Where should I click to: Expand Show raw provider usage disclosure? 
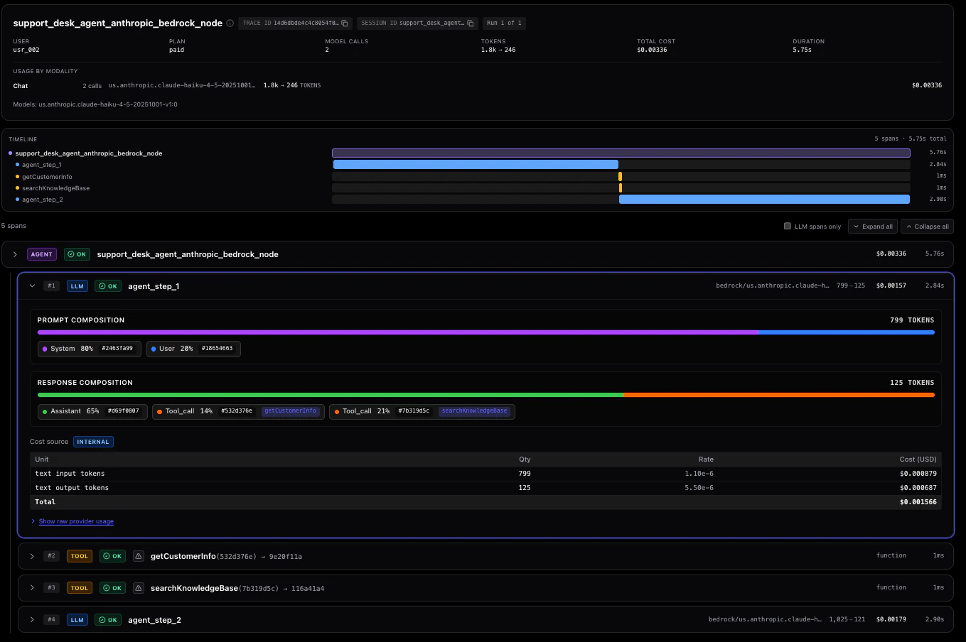pyautogui.click(x=33, y=521)
